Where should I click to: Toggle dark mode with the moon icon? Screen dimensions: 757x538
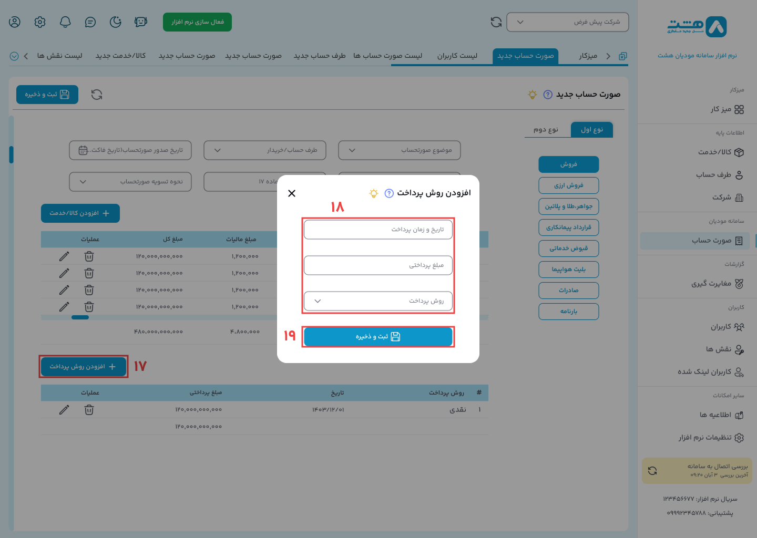click(x=115, y=22)
